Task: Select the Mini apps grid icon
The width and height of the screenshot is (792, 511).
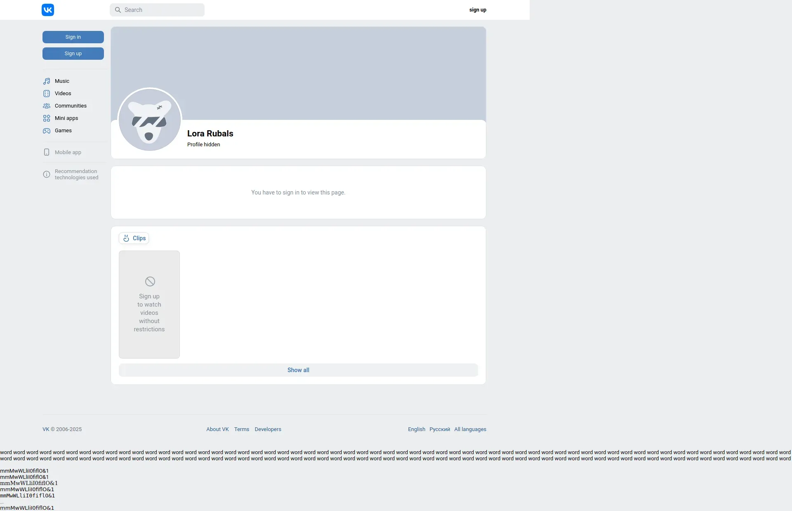Action: (47, 118)
